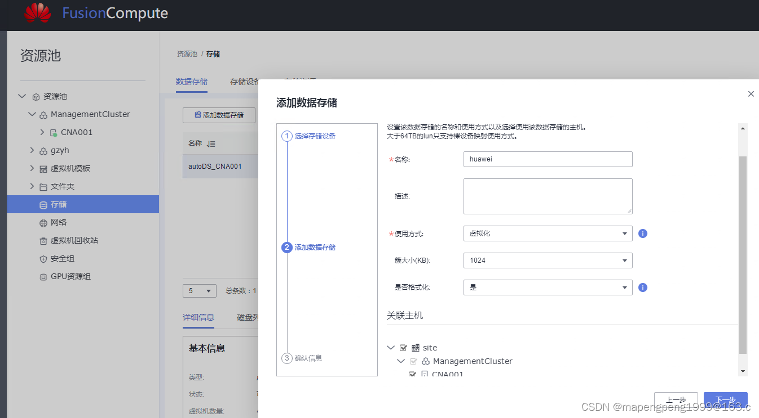Click the Huawei logo in header

[38, 13]
